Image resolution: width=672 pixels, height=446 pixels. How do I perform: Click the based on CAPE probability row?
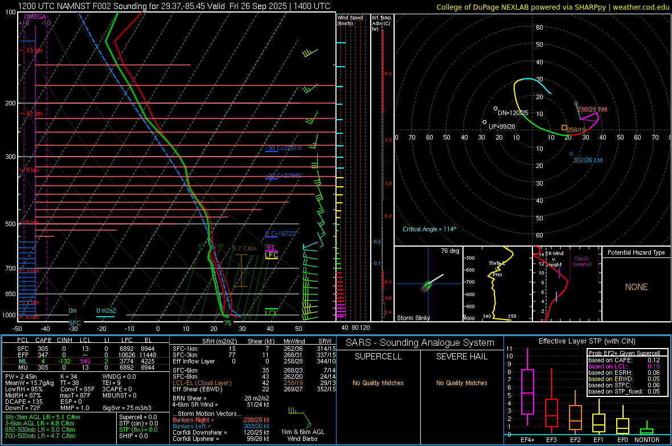point(624,360)
